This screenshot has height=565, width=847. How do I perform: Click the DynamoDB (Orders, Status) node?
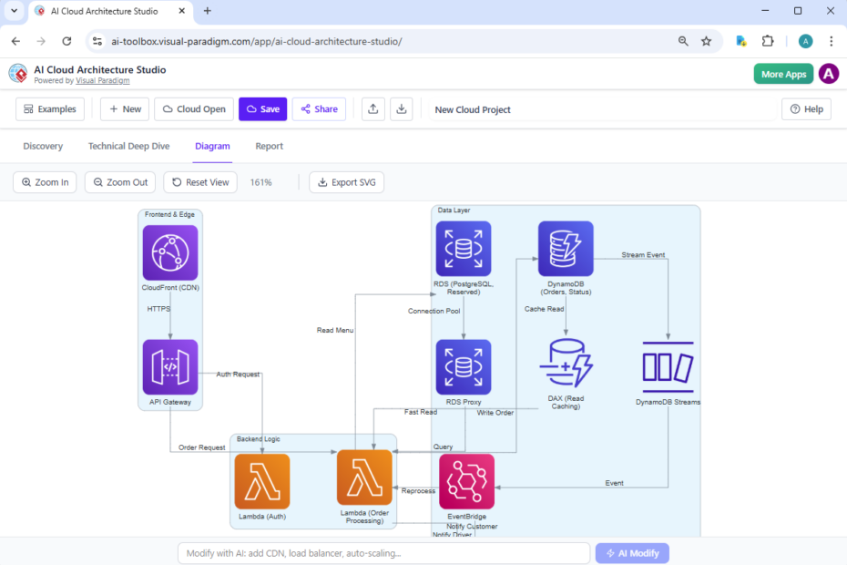566,248
